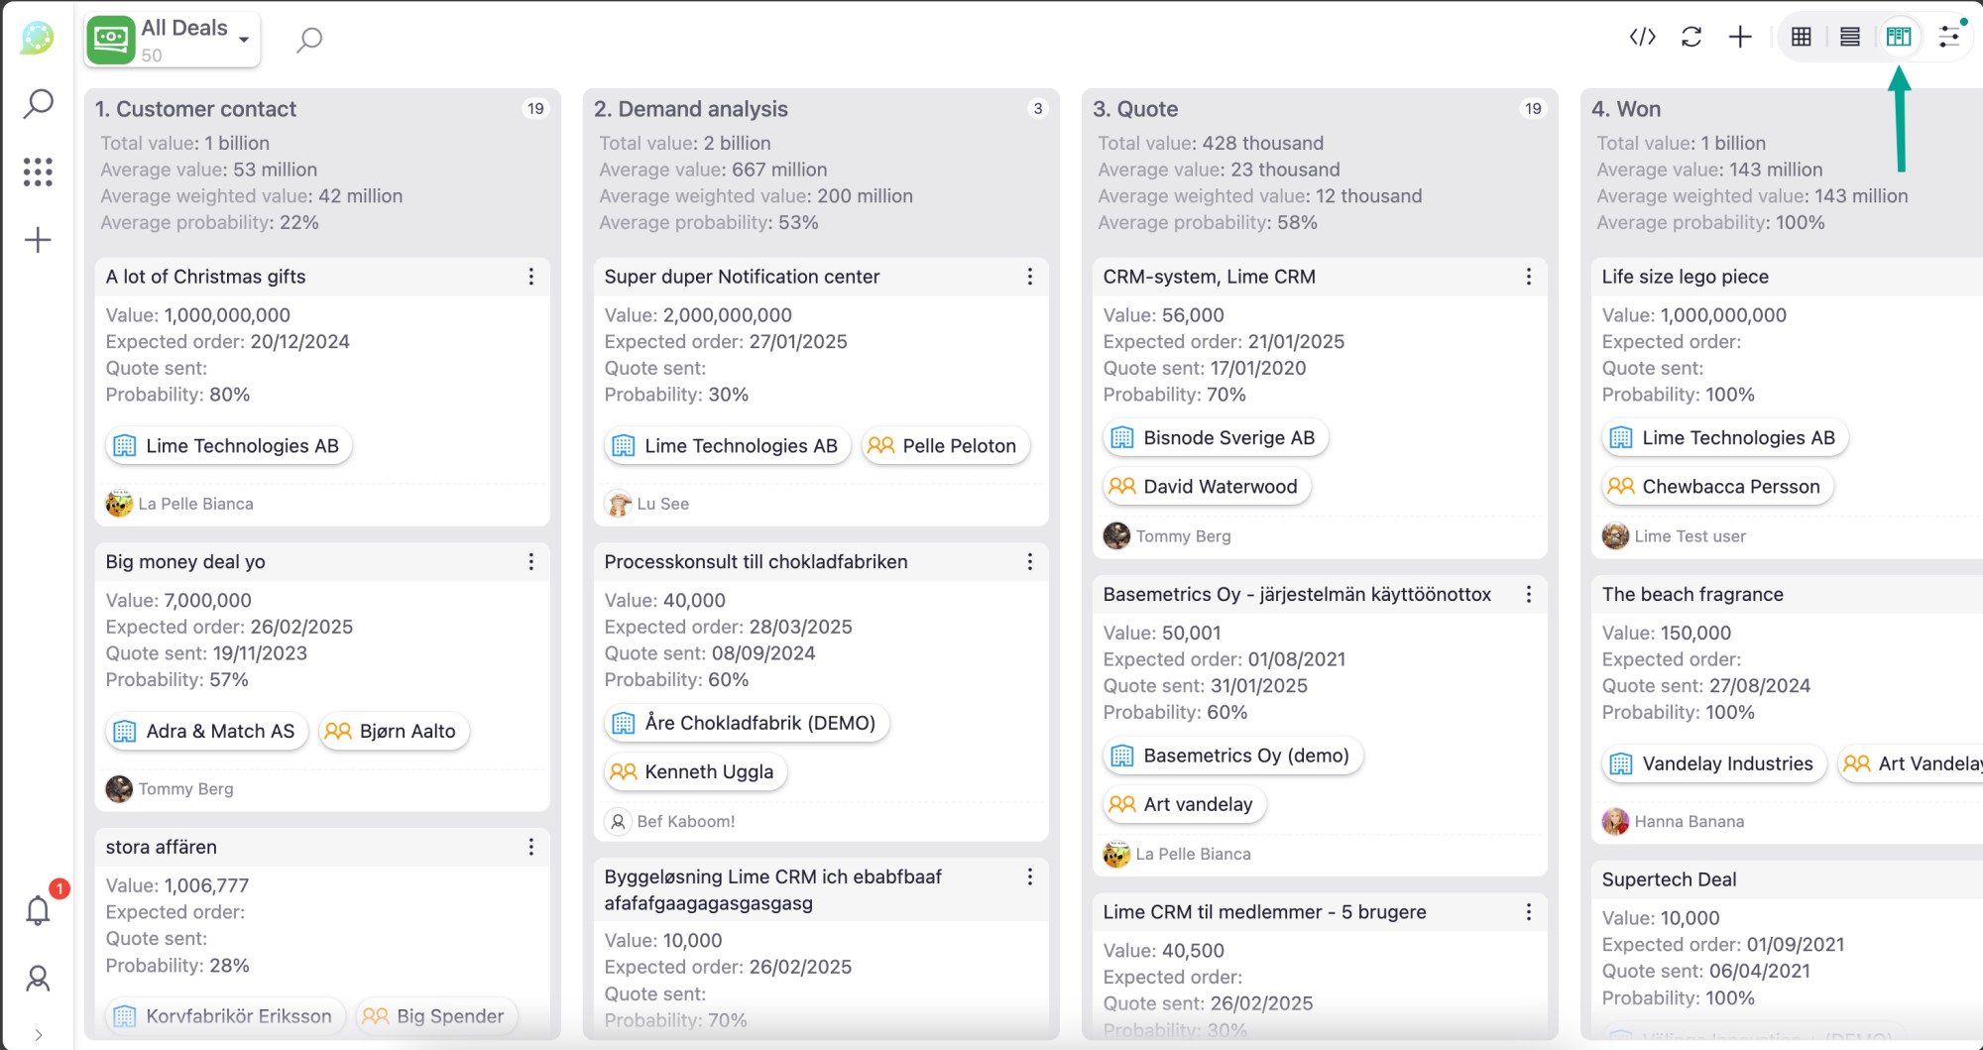Screen dimensions: 1983x1050
Task: Add a new deal with top plus icon
Action: click(x=1740, y=37)
